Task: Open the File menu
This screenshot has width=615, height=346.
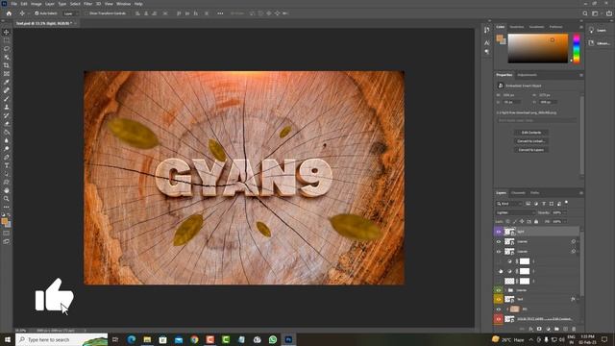Action: point(14,4)
